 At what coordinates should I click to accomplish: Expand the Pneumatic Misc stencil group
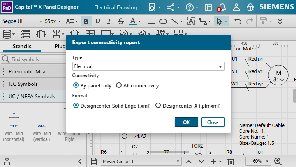tap(33, 71)
